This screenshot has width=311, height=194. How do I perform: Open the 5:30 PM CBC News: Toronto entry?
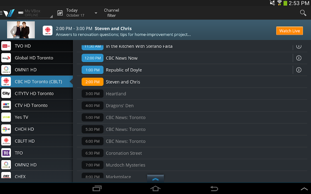point(192,129)
